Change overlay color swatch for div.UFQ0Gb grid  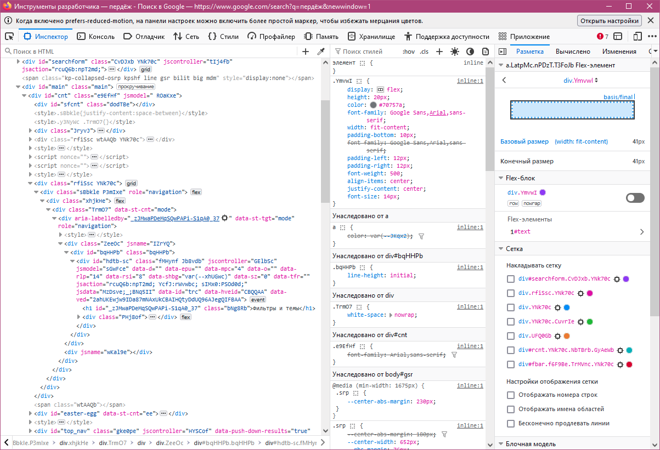567,336
